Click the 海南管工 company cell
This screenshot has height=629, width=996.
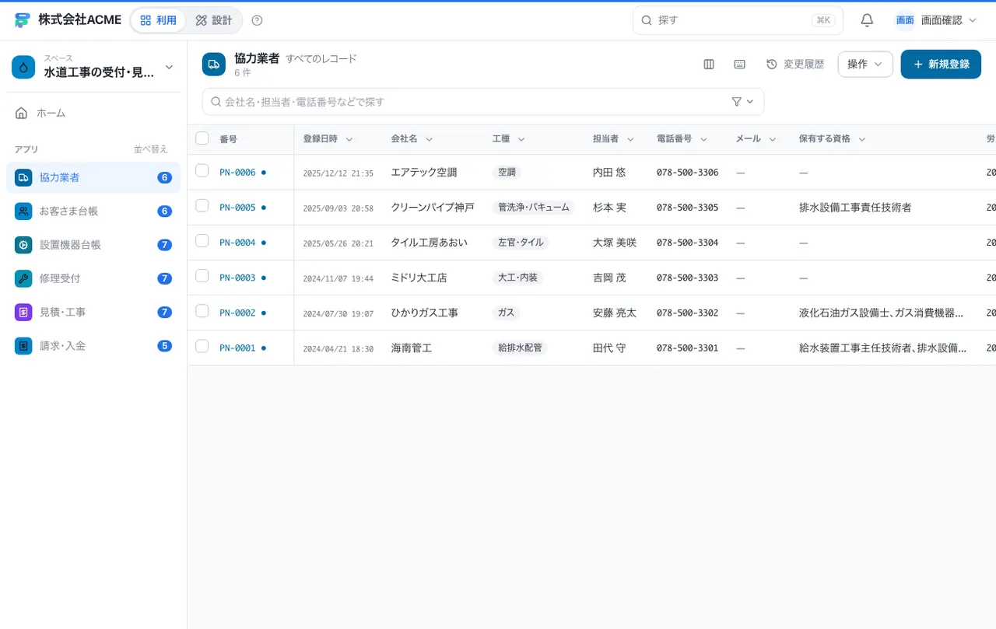tap(412, 348)
